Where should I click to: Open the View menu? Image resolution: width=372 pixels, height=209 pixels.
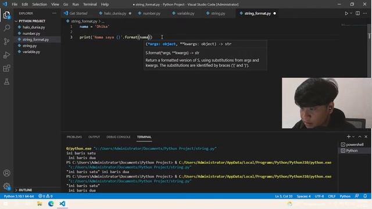tap(55, 4)
